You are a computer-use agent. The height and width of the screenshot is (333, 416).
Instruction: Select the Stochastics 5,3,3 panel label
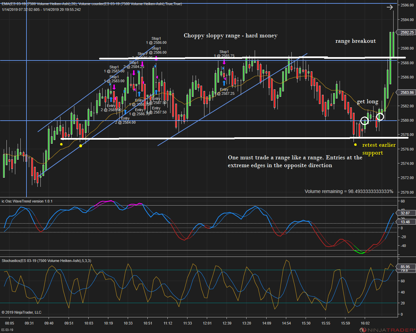[46, 261]
